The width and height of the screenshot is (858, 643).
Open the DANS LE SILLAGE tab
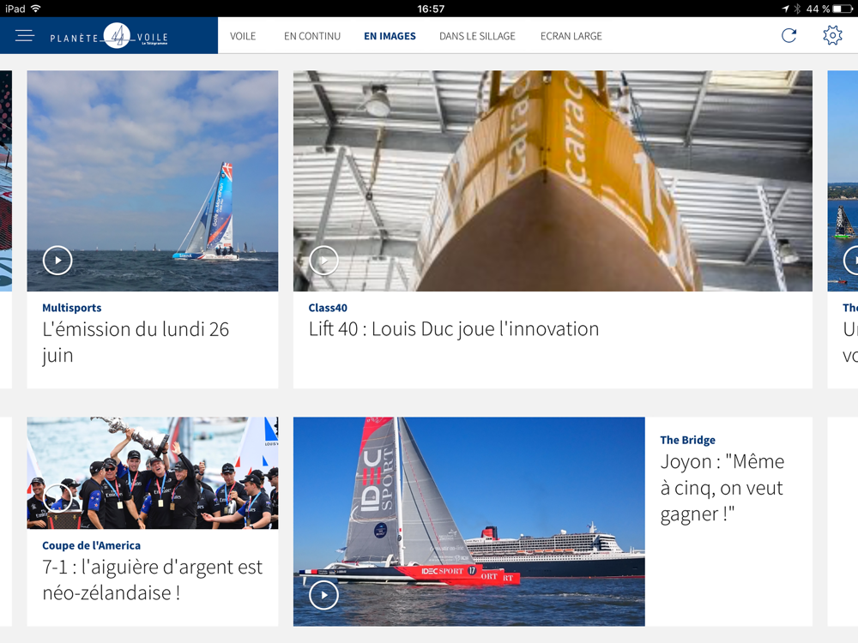point(477,36)
